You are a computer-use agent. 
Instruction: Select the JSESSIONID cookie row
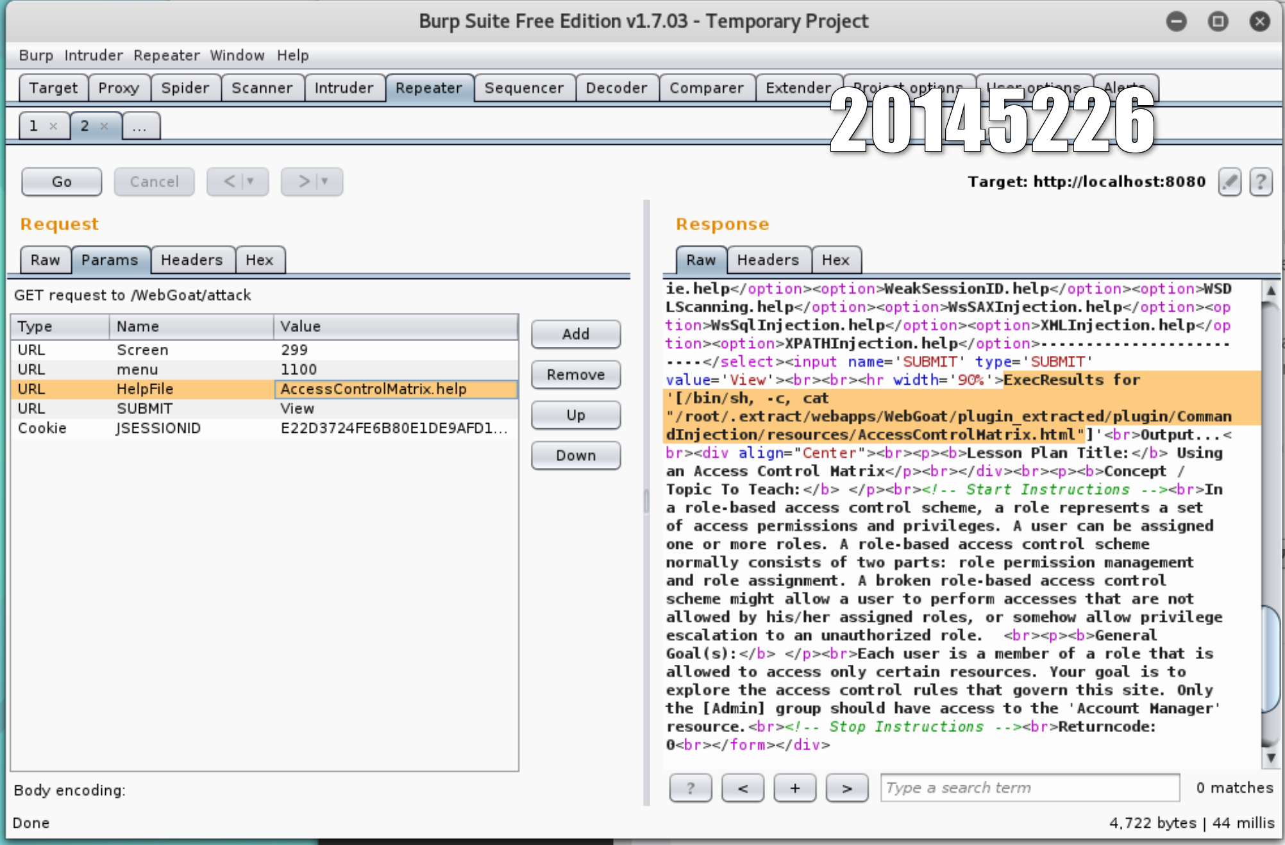pos(264,428)
